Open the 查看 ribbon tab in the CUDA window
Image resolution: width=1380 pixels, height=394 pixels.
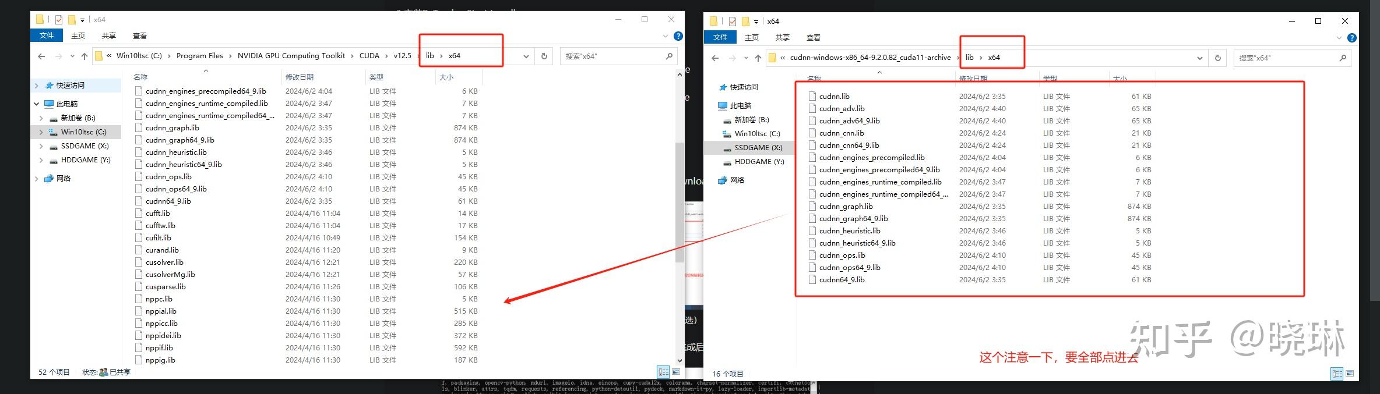click(140, 36)
